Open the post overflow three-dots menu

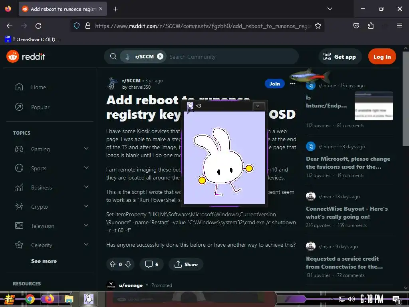[x=293, y=84]
